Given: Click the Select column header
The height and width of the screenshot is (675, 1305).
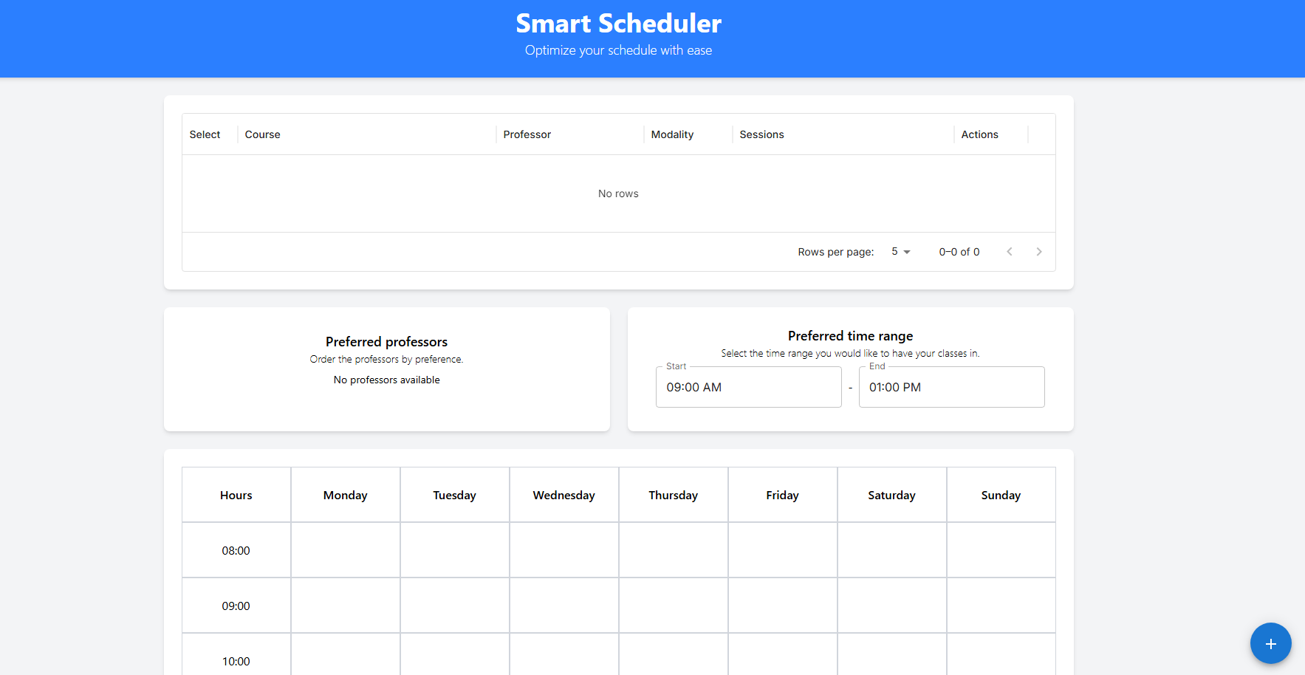Looking at the screenshot, I should pyautogui.click(x=205, y=134).
